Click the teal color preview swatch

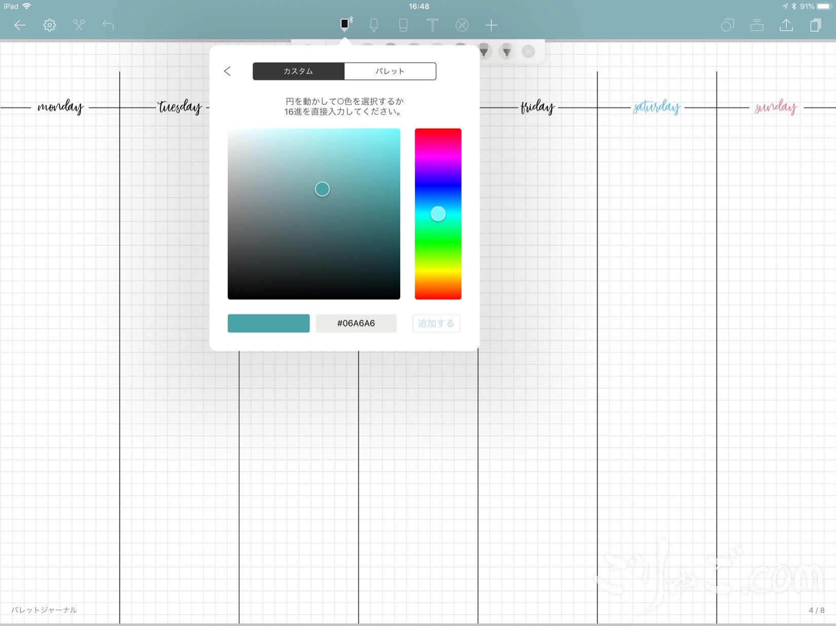click(x=268, y=323)
